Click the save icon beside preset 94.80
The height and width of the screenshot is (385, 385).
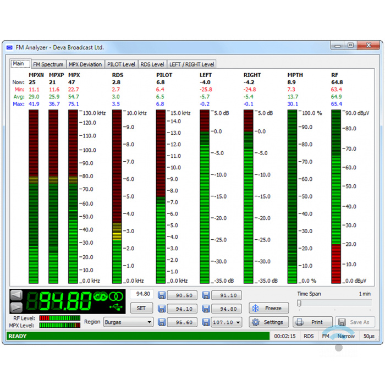pyautogui.click(x=206, y=309)
